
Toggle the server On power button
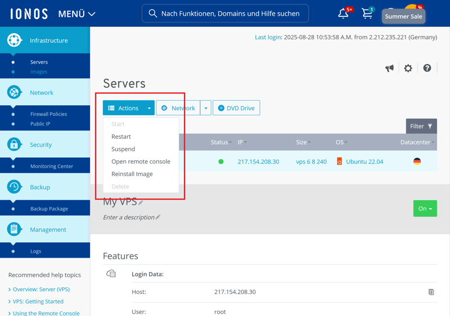pos(425,209)
